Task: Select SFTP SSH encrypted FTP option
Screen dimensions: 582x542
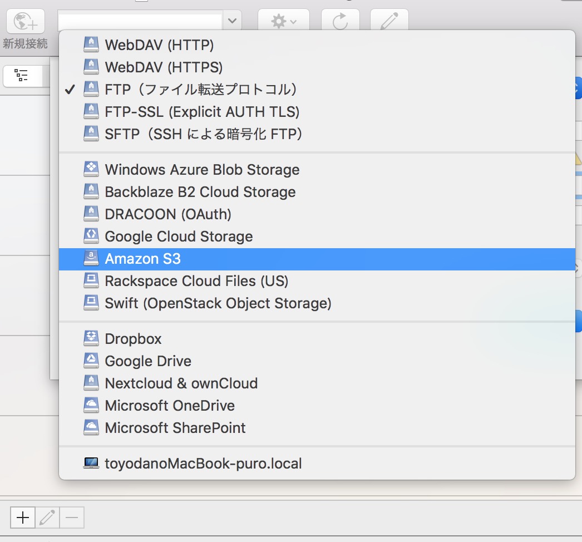Action: pyautogui.click(x=317, y=134)
